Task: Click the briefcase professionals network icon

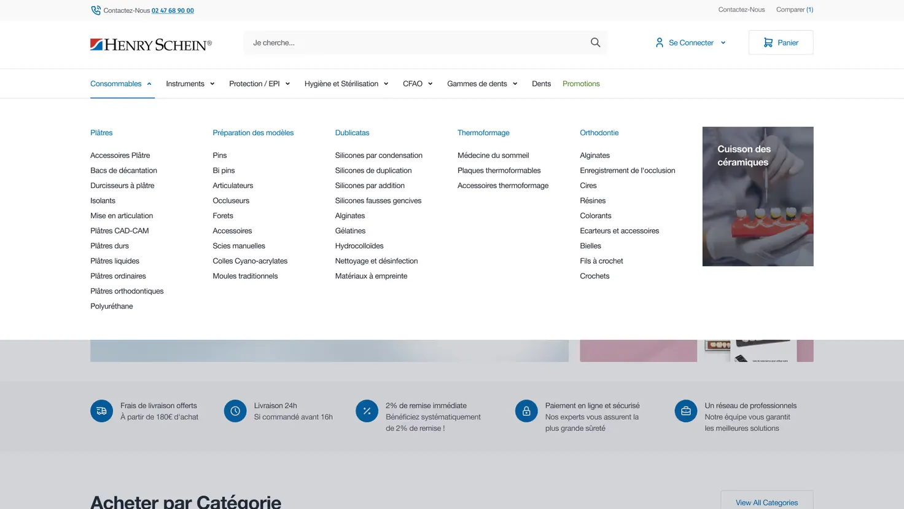Action: 686,411
